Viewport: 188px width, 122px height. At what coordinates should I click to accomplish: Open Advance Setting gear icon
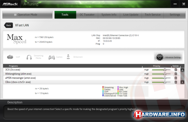(160, 57)
